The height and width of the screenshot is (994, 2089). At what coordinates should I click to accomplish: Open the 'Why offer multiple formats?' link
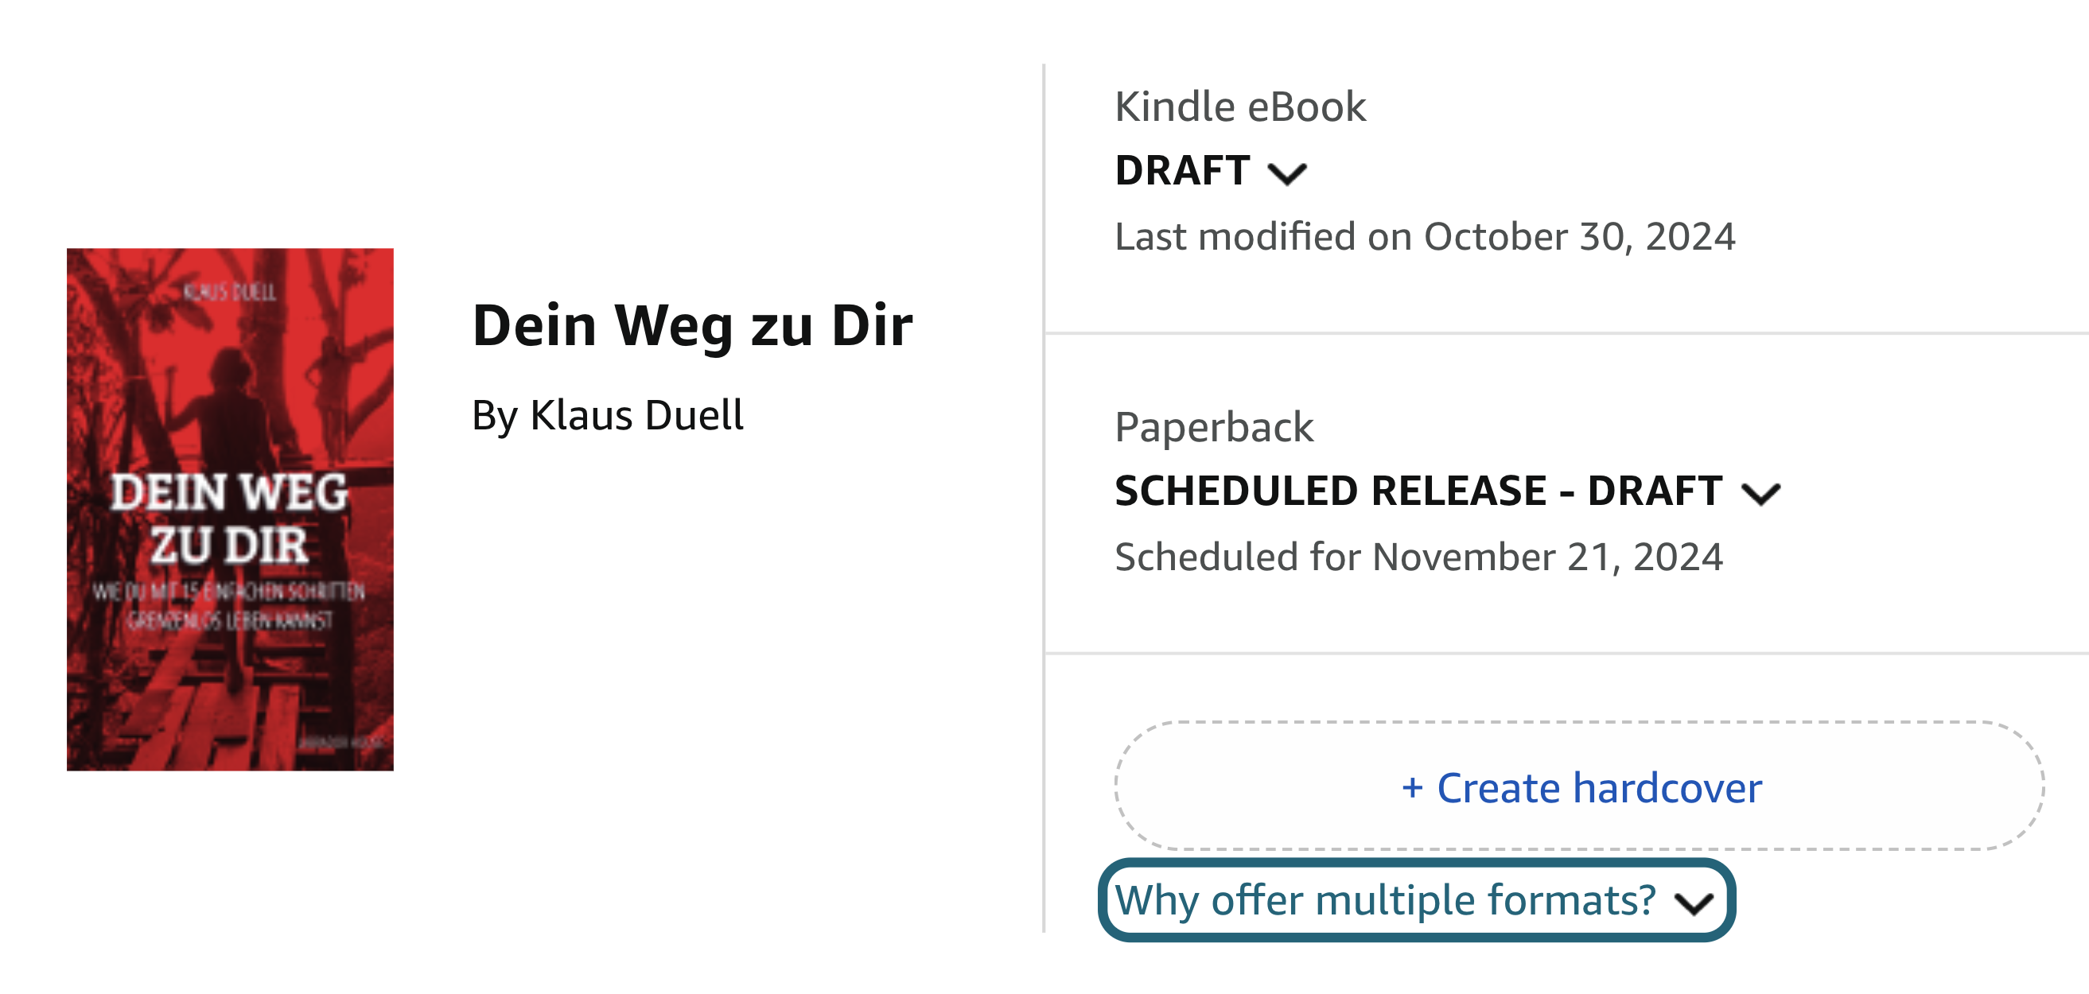pyautogui.click(x=1384, y=901)
